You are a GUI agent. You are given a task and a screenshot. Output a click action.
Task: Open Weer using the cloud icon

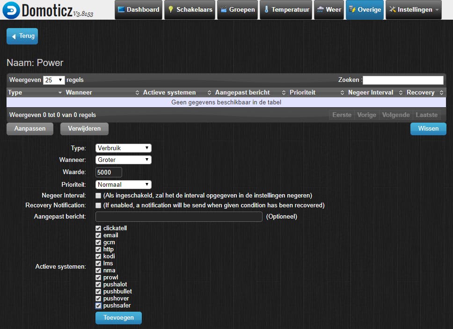coord(321,9)
